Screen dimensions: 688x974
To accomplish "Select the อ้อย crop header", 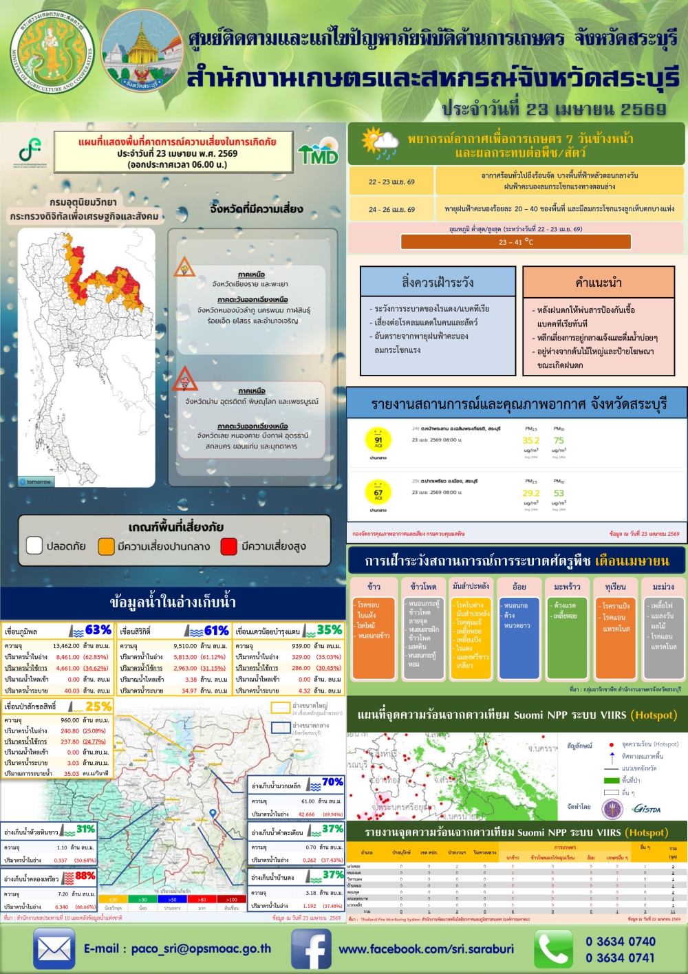I will (x=519, y=586).
